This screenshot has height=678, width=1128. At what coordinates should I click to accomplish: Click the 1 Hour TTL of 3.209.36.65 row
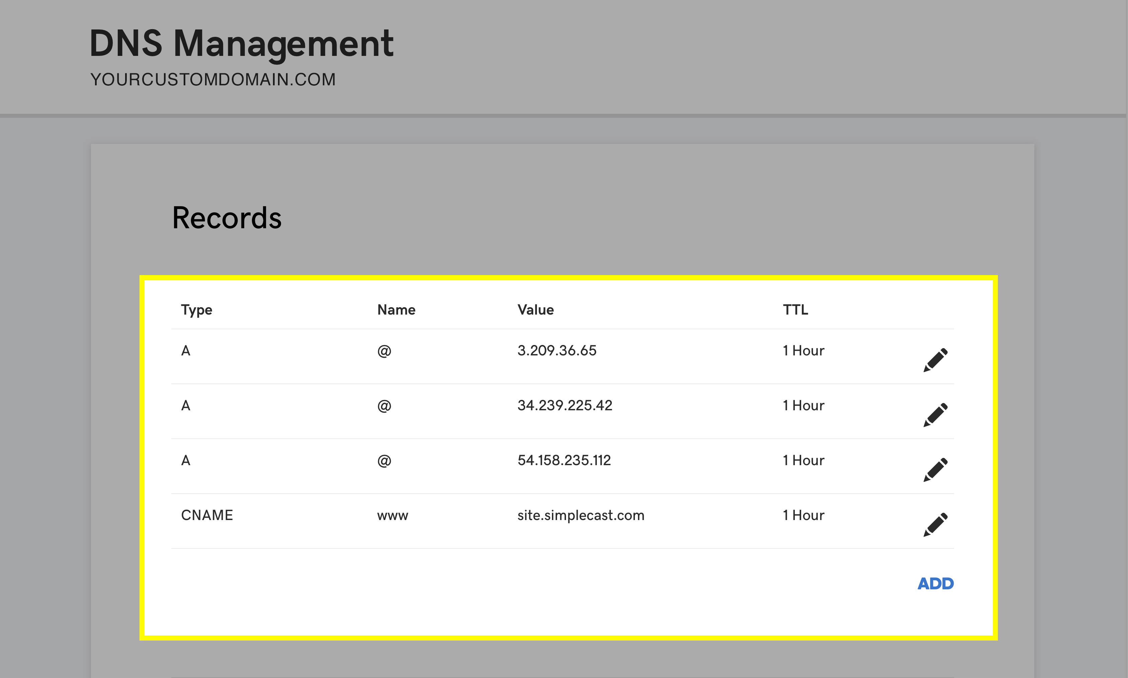coord(804,350)
